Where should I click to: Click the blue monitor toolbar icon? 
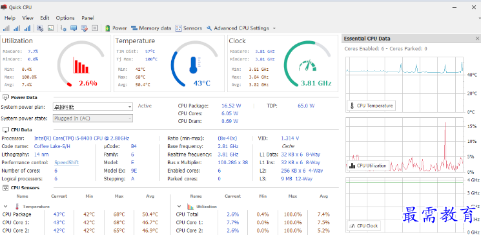pos(74,28)
